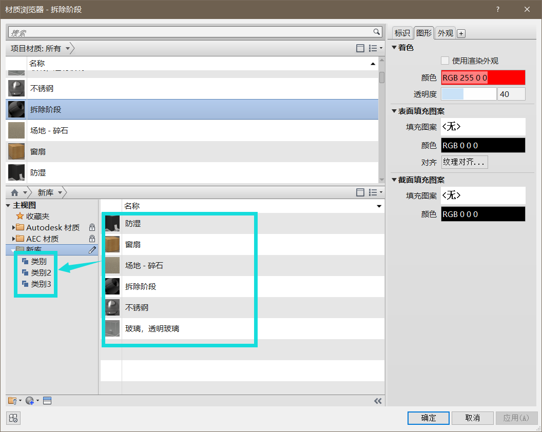Screen dimensions: 542x432
Task: Collapse properties panel with double chevron
Action: click(x=378, y=401)
